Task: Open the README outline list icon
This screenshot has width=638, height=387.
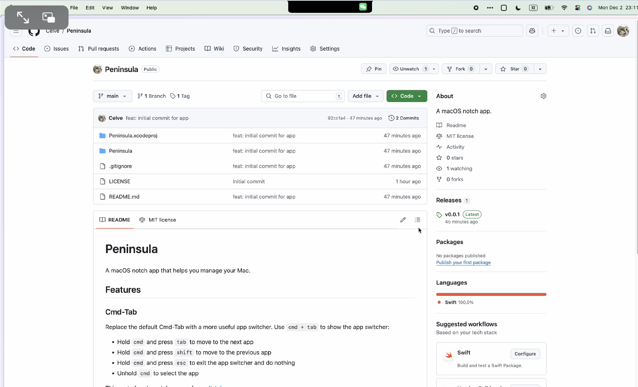Action: click(x=418, y=220)
